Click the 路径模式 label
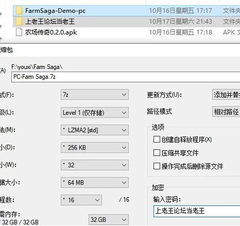The width and height of the screenshot is (240, 226). [x=159, y=111]
